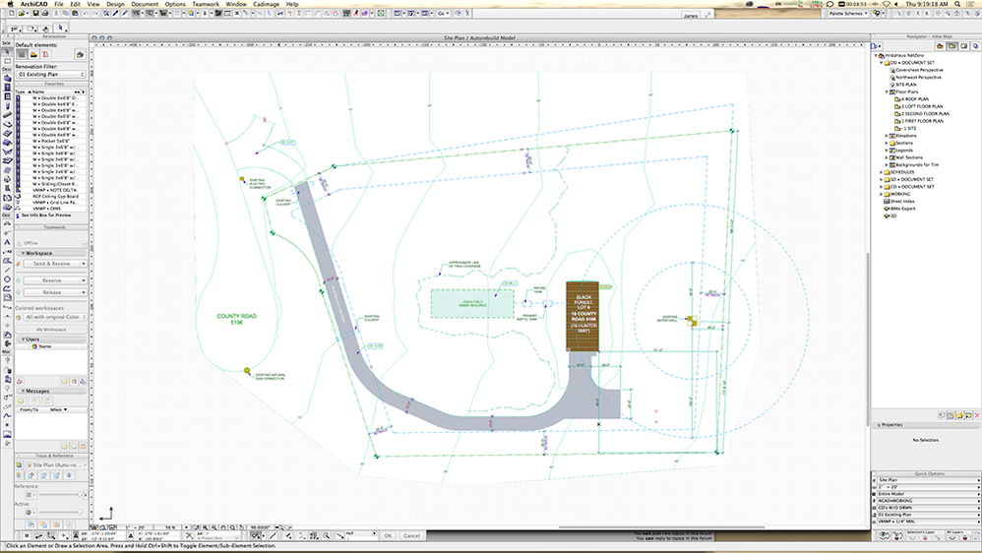982x553 pixels.
Task: Open the Document menu
Action: (x=145, y=4)
